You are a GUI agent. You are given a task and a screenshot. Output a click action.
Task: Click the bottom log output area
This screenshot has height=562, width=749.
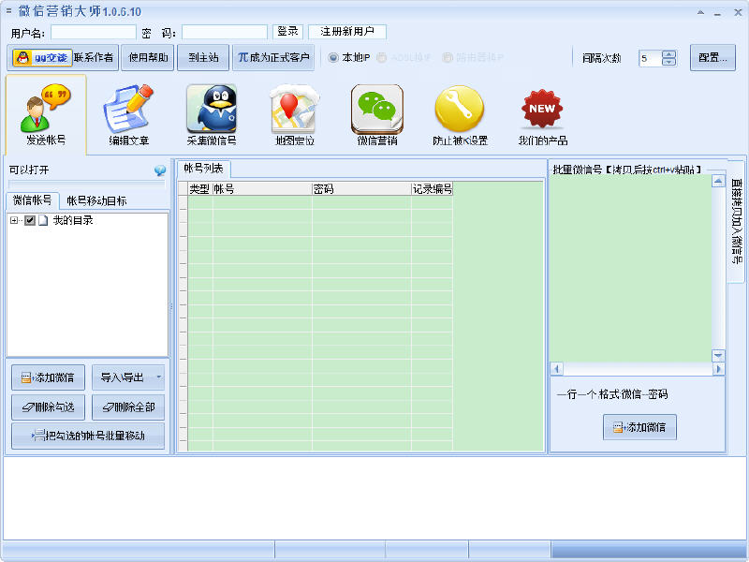tap(374, 498)
